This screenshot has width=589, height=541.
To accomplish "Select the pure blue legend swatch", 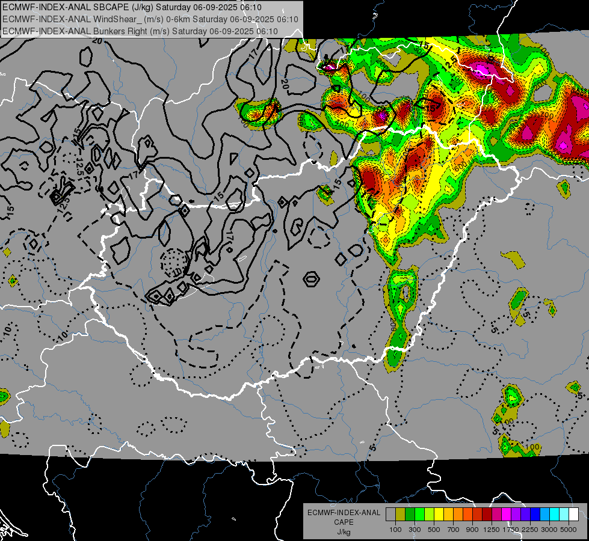I will [x=535, y=515].
